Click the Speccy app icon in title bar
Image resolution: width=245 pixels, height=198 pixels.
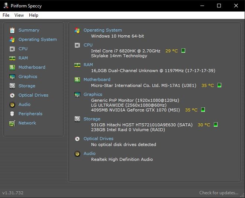tap(6, 6)
